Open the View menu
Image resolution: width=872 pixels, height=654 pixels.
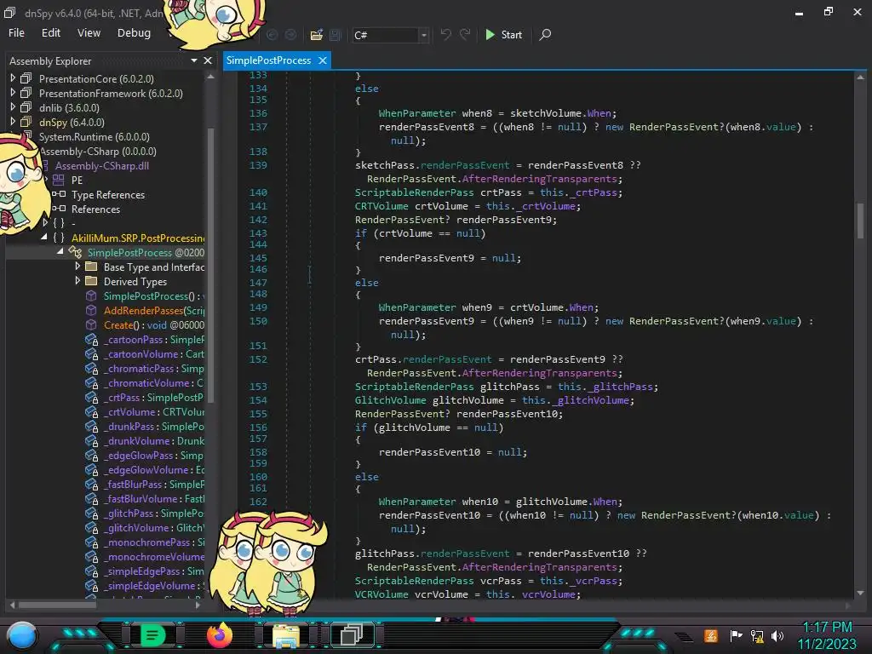pyautogui.click(x=89, y=33)
